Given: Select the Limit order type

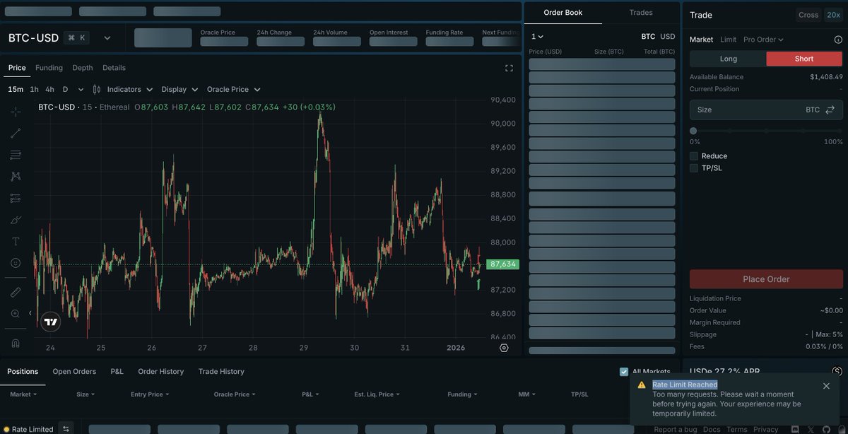Looking at the screenshot, I should (728, 40).
